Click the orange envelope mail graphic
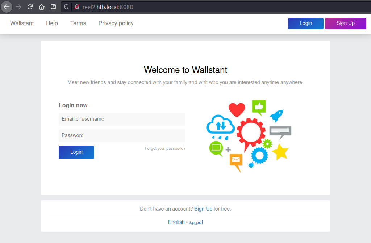Image resolution: width=371 pixels, height=243 pixels. 236,160
